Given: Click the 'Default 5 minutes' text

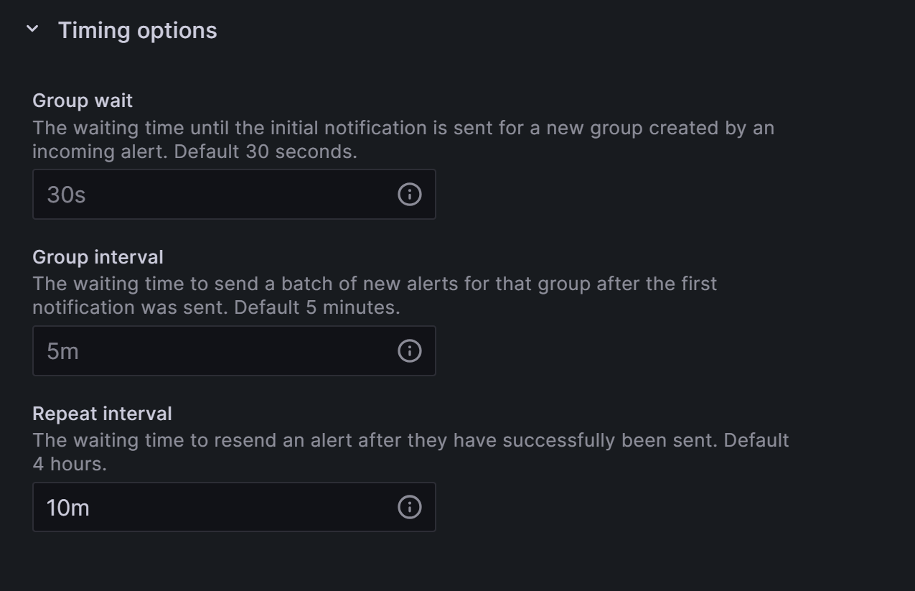Looking at the screenshot, I should tap(316, 308).
